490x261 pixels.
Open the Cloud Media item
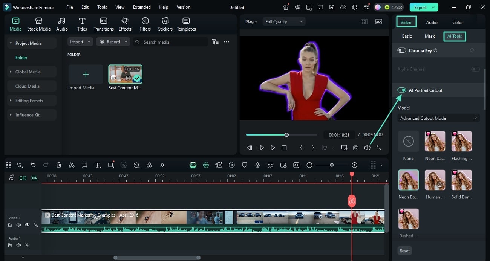pyautogui.click(x=32, y=86)
